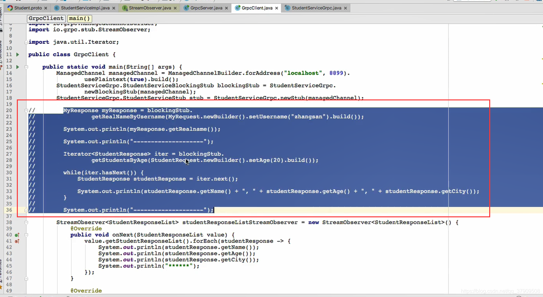
Task: Click java.util.Iterator import statement
Action: [x=74, y=42]
